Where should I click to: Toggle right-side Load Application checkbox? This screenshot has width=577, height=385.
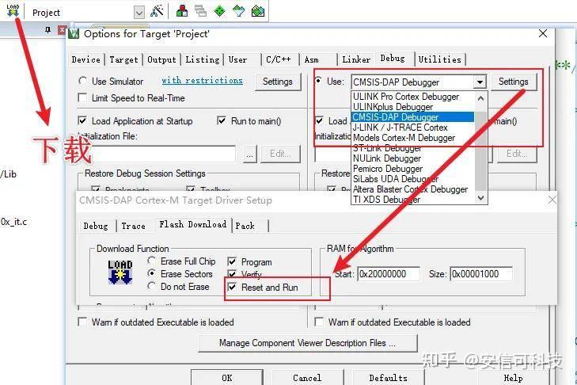[320, 120]
